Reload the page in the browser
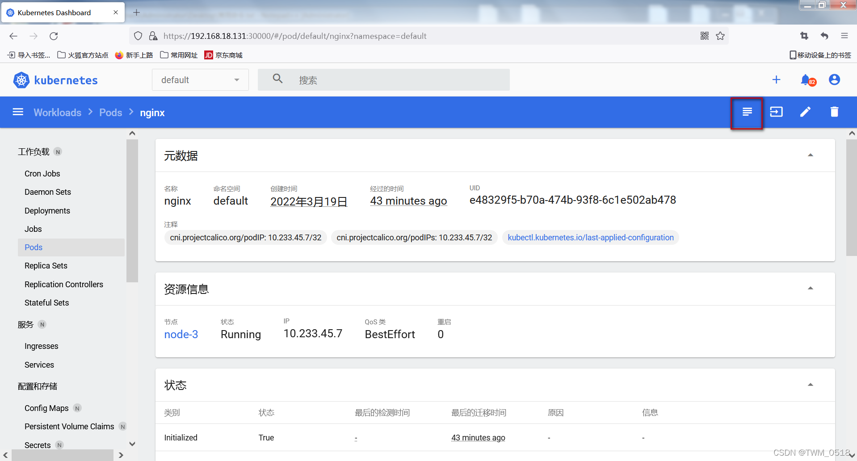857x461 pixels. [x=54, y=36]
